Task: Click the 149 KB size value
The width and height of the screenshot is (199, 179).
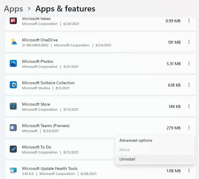Action: coord(174,107)
